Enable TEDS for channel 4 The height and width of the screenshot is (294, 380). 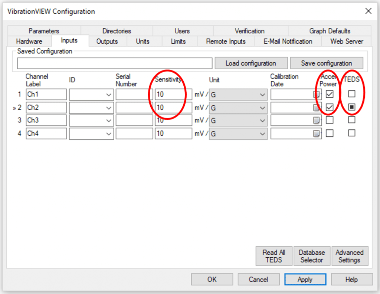(352, 133)
